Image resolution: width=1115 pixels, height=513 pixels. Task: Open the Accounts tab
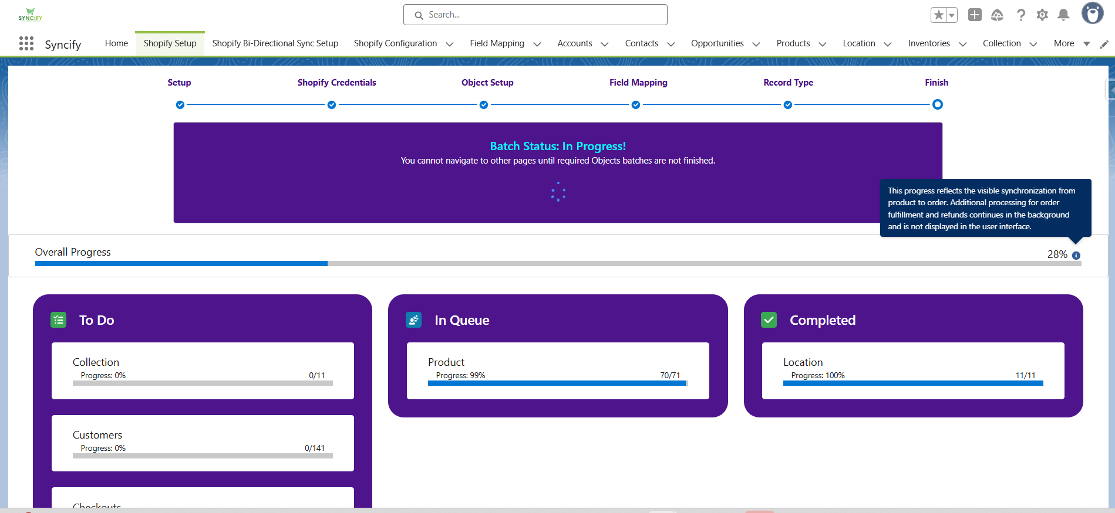[x=575, y=43]
